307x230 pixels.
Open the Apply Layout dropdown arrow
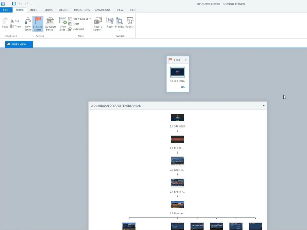[x=90, y=19]
